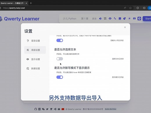Image resolution: width=151 pixels, height=113 pixels.
Task: Click the Chinese flag icon in footer
Action: [x=63, y=109]
